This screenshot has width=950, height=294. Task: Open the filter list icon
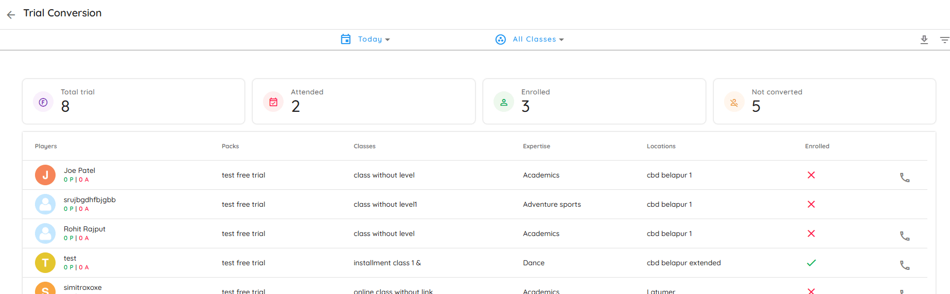tap(944, 40)
